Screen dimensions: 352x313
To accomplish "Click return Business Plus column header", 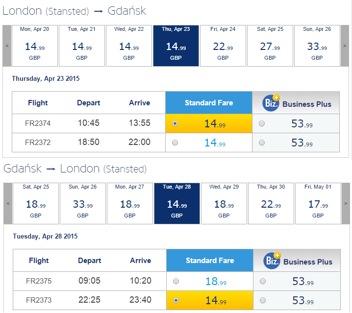I will point(297,261).
